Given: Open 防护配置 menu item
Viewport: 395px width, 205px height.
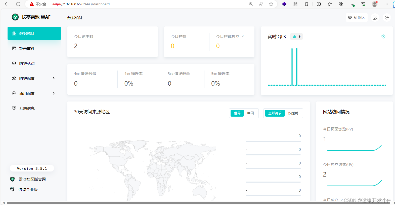Looking at the screenshot, I should coord(34,78).
